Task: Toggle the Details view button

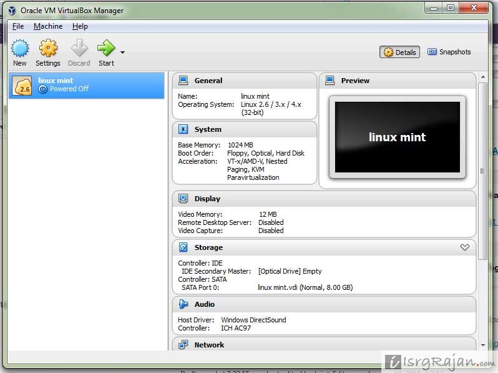Action: 399,52
